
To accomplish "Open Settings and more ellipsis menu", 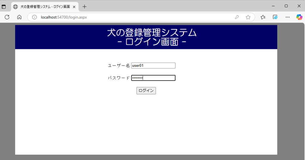I will pyautogui.click(x=287, y=17).
